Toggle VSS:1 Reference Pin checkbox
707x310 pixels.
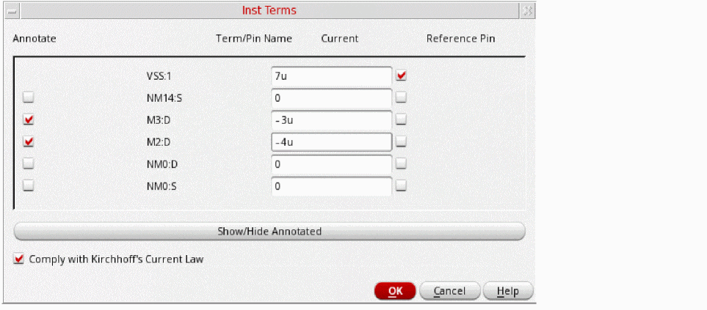(401, 75)
